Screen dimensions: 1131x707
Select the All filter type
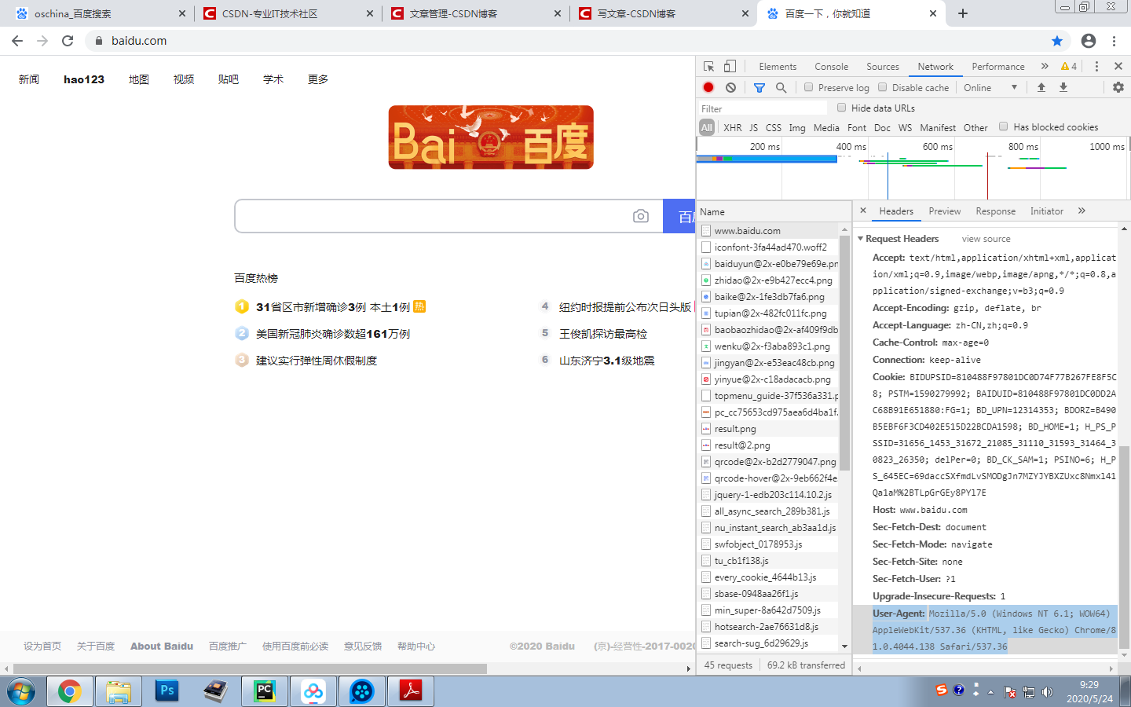707,127
